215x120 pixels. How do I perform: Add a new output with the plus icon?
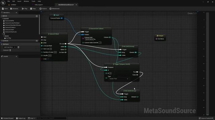pyautogui.click(x=37, y=41)
